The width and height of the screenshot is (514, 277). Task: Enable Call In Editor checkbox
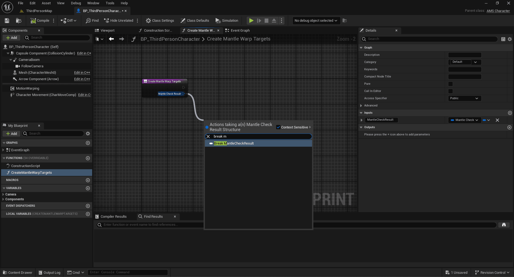coord(450,91)
